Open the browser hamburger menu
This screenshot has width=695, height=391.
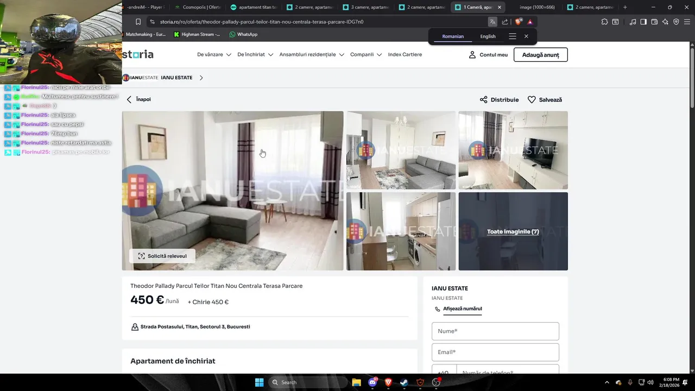click(687, 22)
